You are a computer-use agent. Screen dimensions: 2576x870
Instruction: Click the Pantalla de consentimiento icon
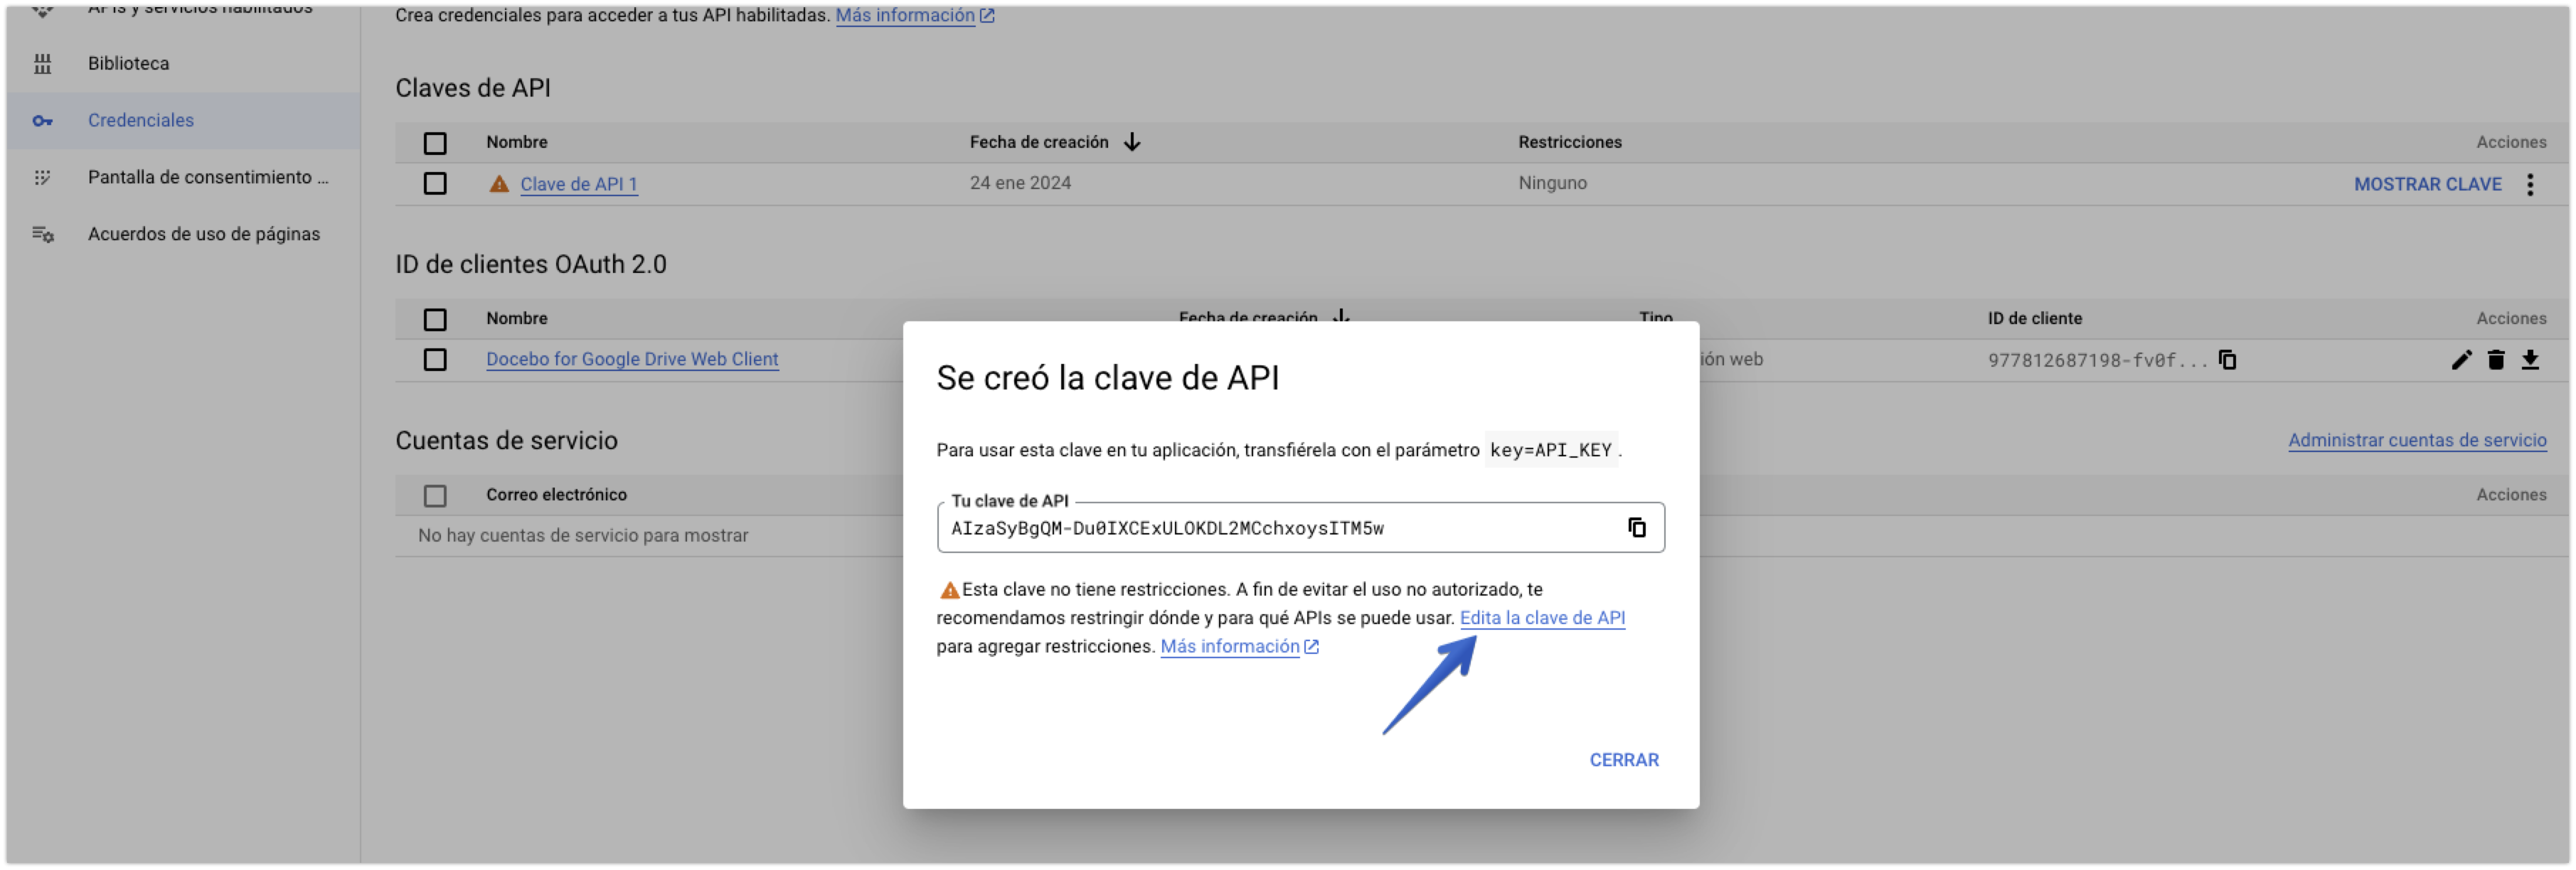tap(42, 178)
